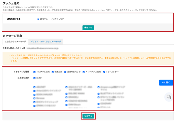Uncheck the Amazon.co.jp advertiser checkbox
Viewport: 176px width, 121px height.
click(x=98, y=87)
